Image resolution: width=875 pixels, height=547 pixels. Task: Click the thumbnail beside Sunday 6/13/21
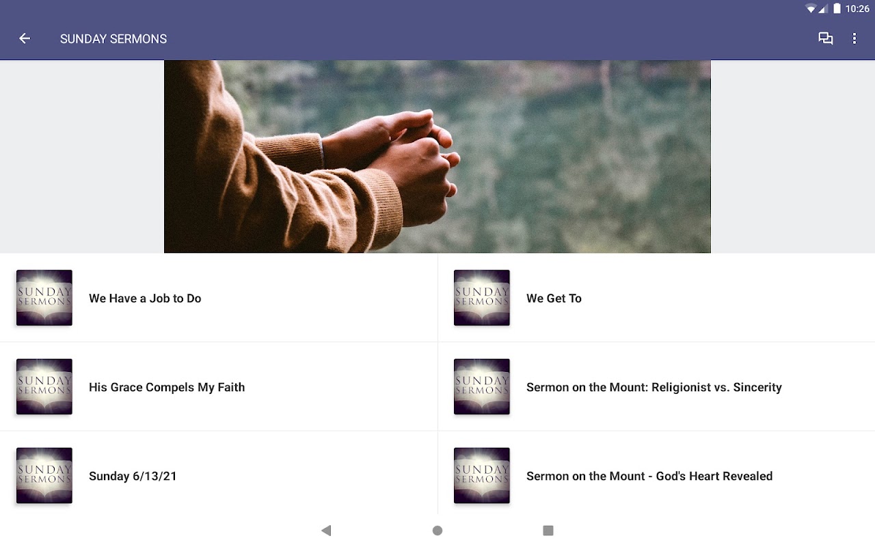point(44,476)
